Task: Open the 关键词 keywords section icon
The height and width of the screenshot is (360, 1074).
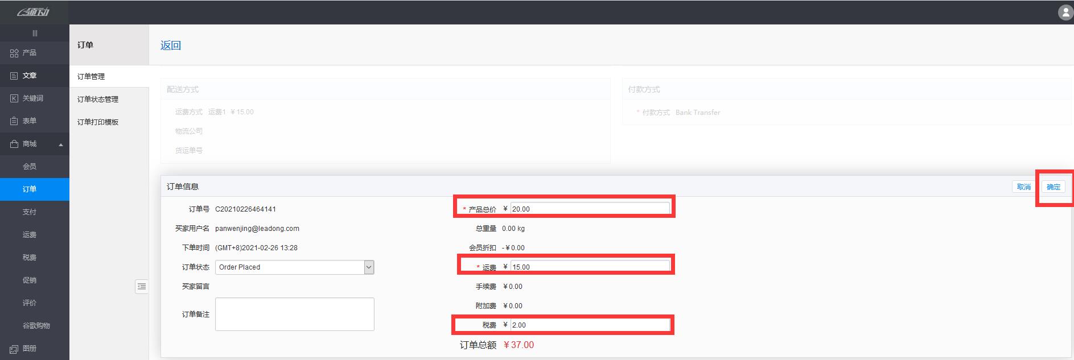Action: pyautogui.click(x=14, y=98)
